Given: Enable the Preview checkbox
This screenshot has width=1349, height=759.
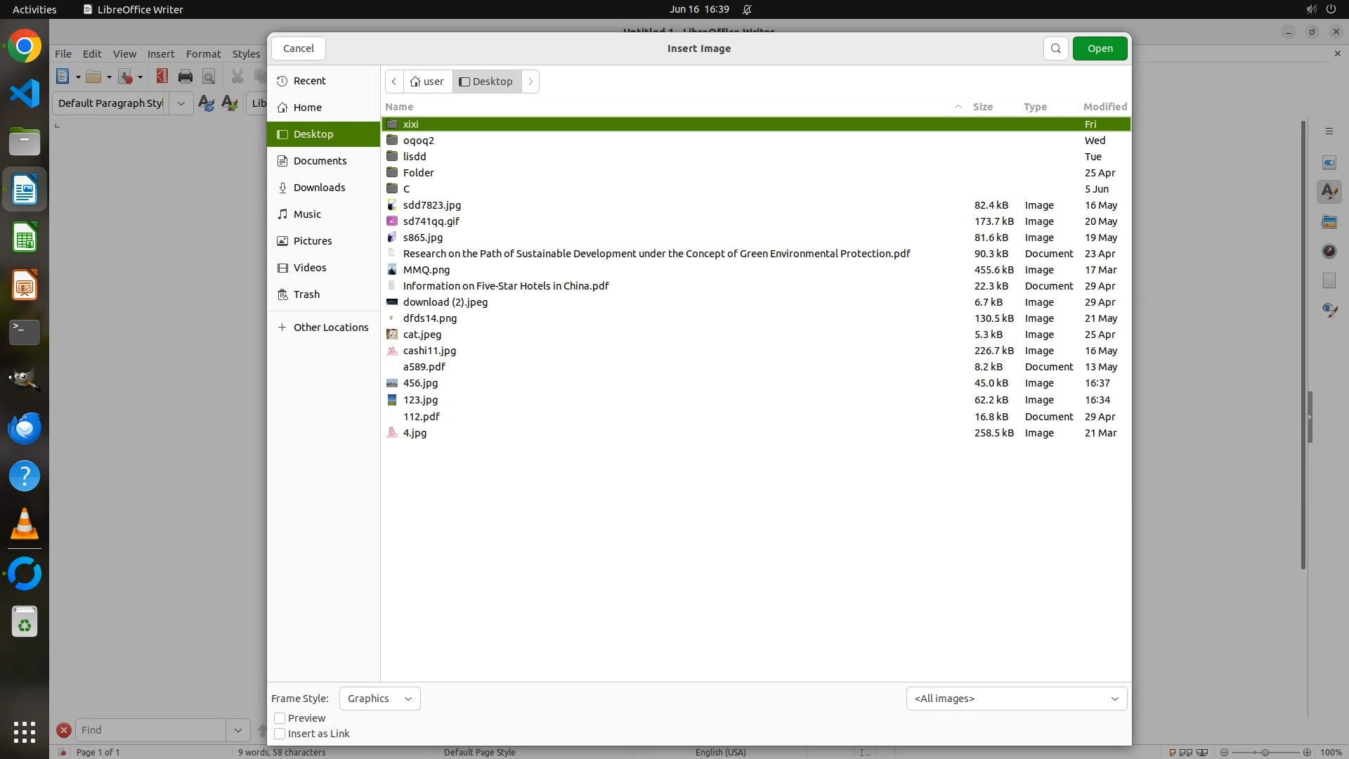Looking at the screenshot, I should (280, 718).
